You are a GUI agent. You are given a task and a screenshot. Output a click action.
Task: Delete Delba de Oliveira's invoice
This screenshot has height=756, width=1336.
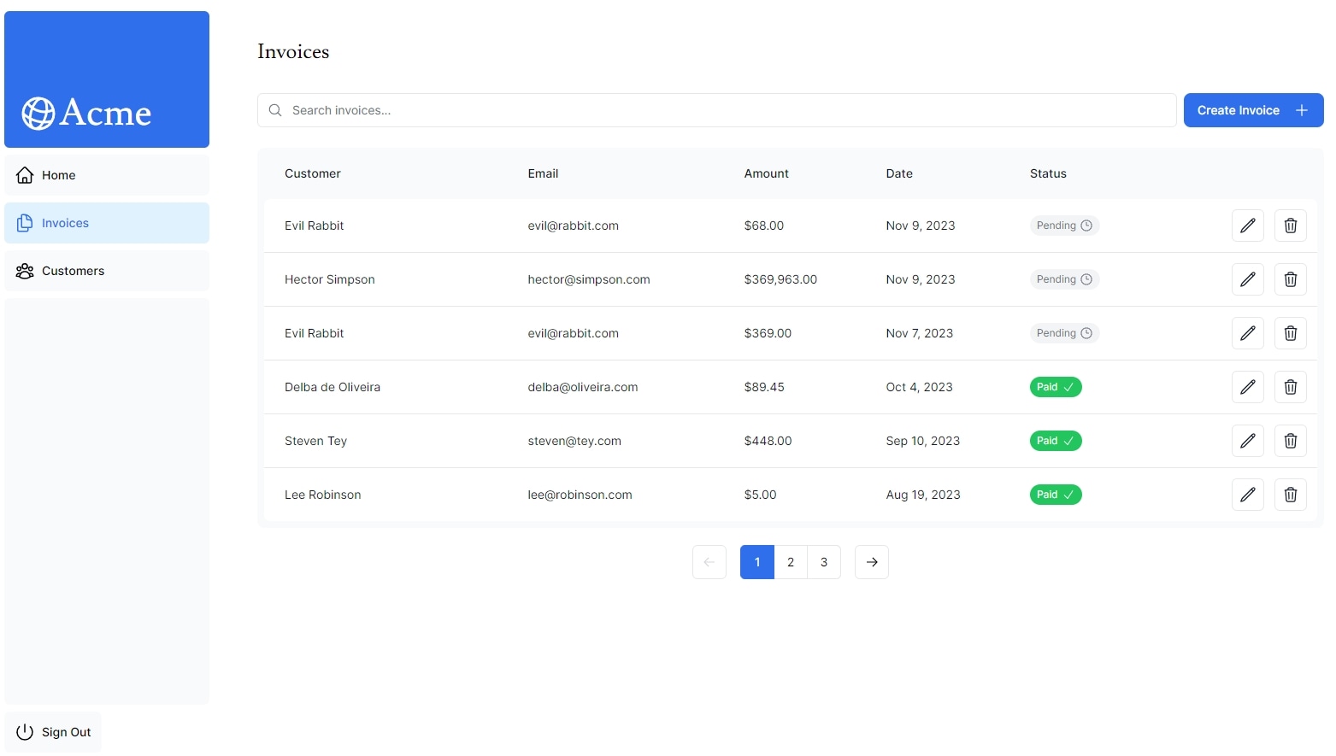(x=1291, y=387)
